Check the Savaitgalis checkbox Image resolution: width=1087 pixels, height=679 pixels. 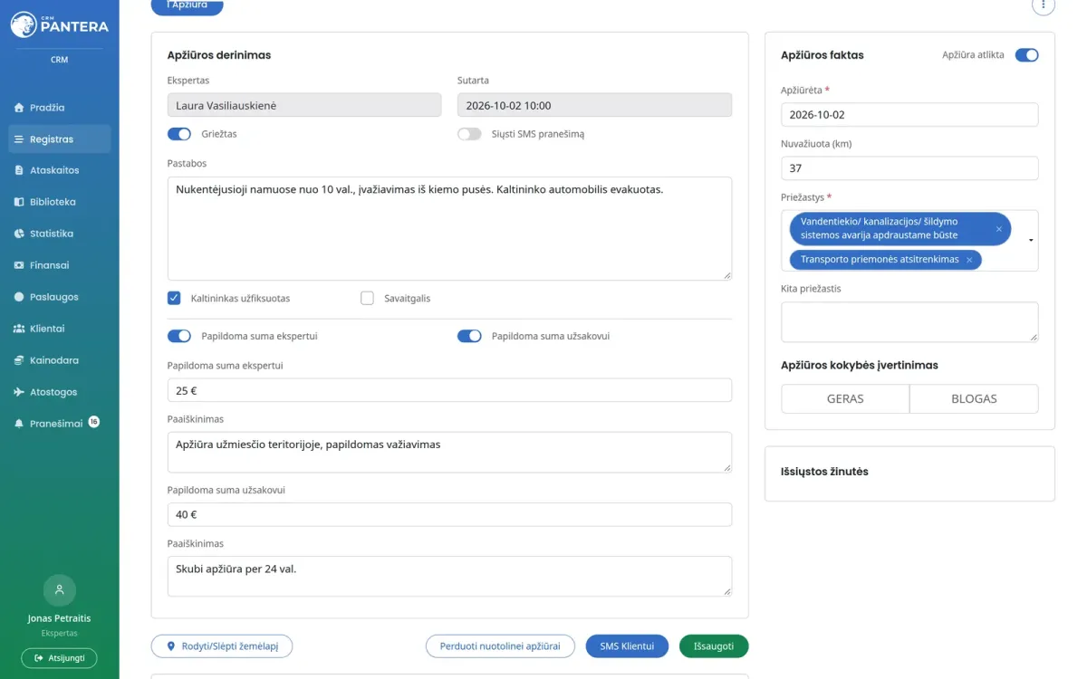(367, 298)
